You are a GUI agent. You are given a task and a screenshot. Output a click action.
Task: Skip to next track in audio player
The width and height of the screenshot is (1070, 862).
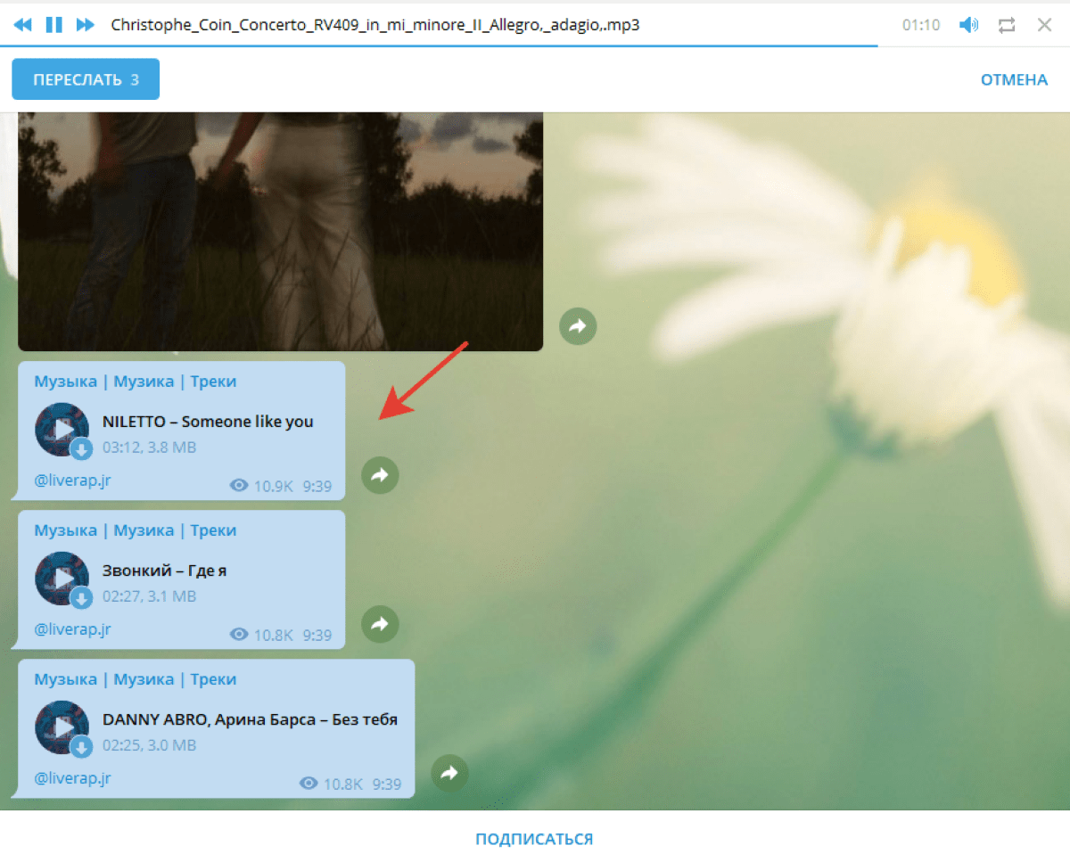pyautogui.click(x=85, y=25)
